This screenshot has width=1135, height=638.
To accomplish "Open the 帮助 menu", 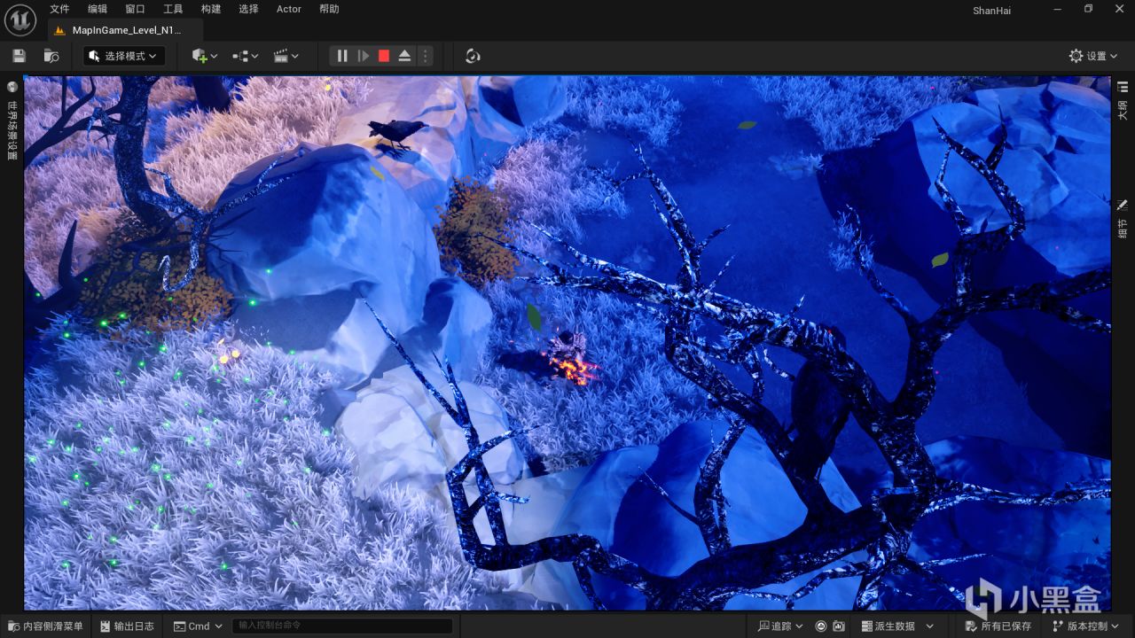I will pos(329,9).
